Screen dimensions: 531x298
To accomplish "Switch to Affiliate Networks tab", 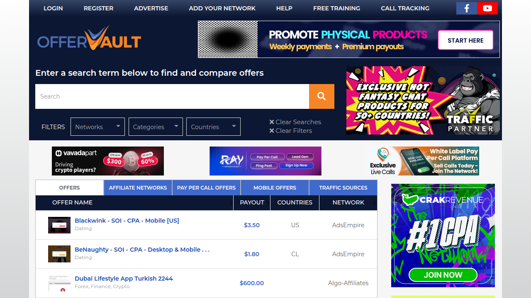I will [x=138, y=187].
